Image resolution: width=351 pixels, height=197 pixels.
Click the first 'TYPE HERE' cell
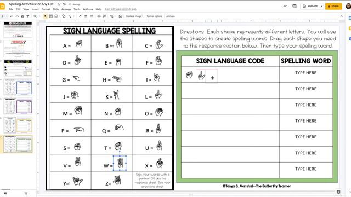[306, 73]
